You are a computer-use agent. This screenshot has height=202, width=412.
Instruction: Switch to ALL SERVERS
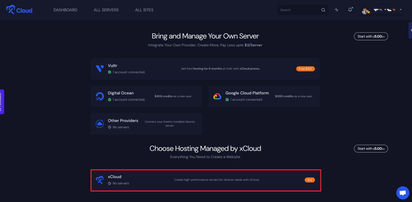[x=106, y=10]
